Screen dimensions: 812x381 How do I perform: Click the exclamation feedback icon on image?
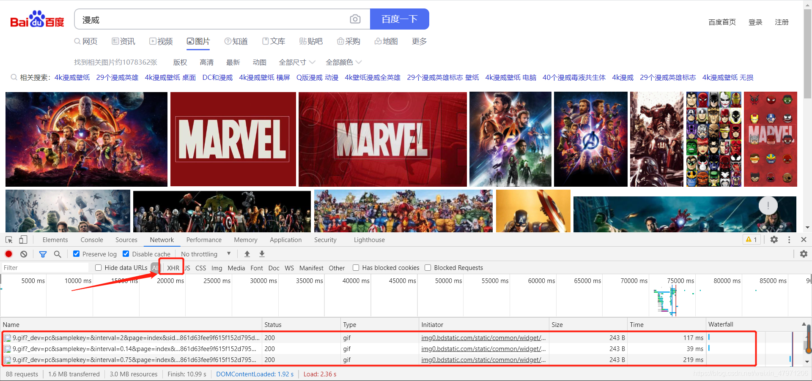(768, 206)
